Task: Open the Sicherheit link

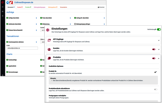Action: 101,7
